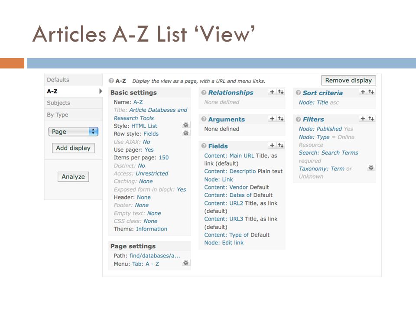Open Content: Dates of field
This screenshot has height=312, width=416.
tap(228, 195)
